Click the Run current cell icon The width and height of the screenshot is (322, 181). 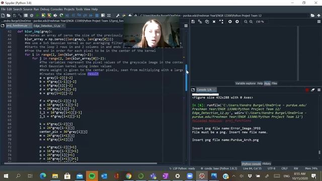[x=43, y=16]
